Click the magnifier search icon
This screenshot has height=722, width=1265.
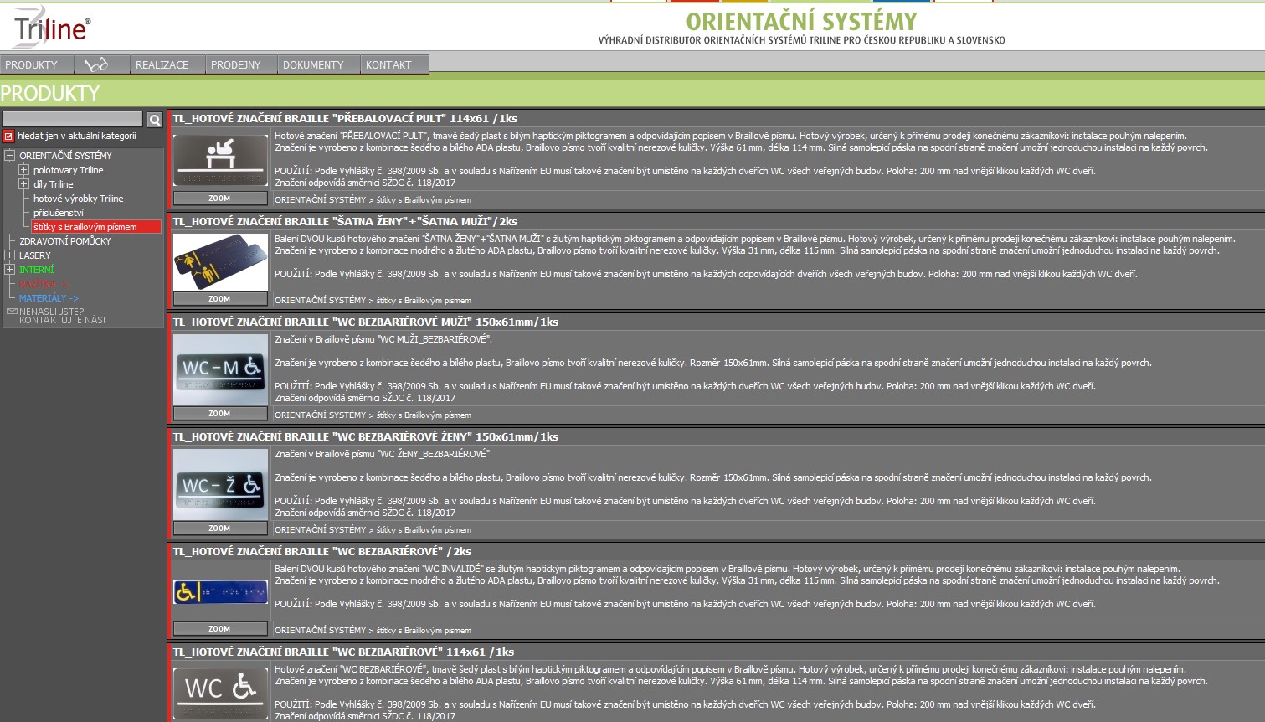pyautogui.click(x=155, y=120)
